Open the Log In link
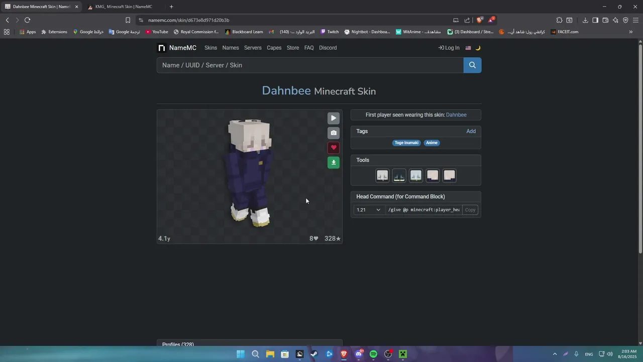 [x=449, y=48]
